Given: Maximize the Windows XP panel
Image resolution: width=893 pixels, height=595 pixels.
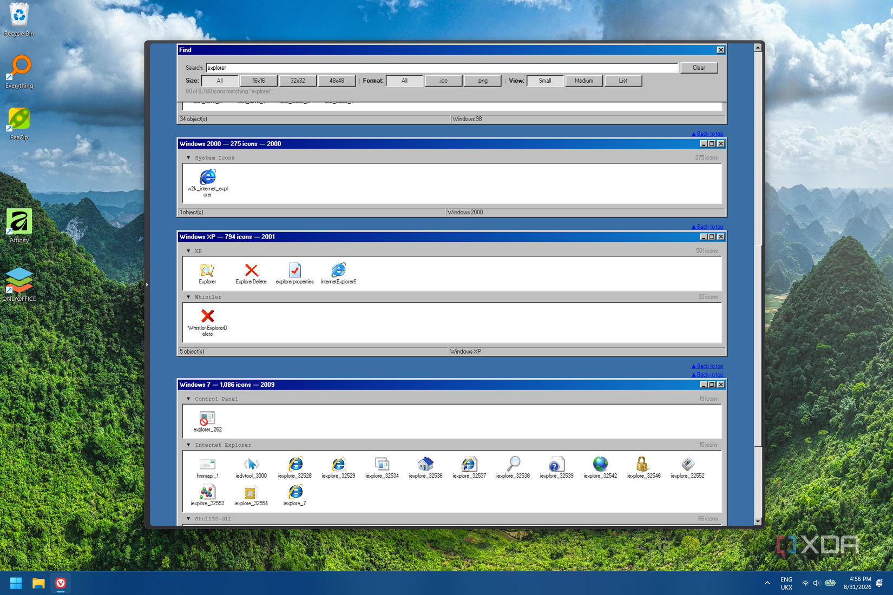Looking at the screenshot, I should 712,237.
